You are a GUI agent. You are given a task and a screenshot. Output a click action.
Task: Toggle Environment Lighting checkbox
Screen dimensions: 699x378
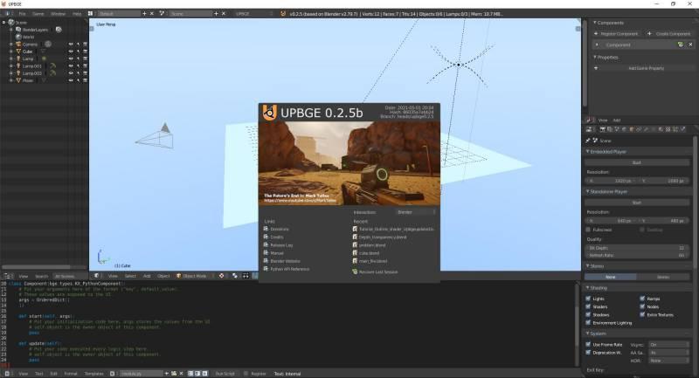(588, 323)
